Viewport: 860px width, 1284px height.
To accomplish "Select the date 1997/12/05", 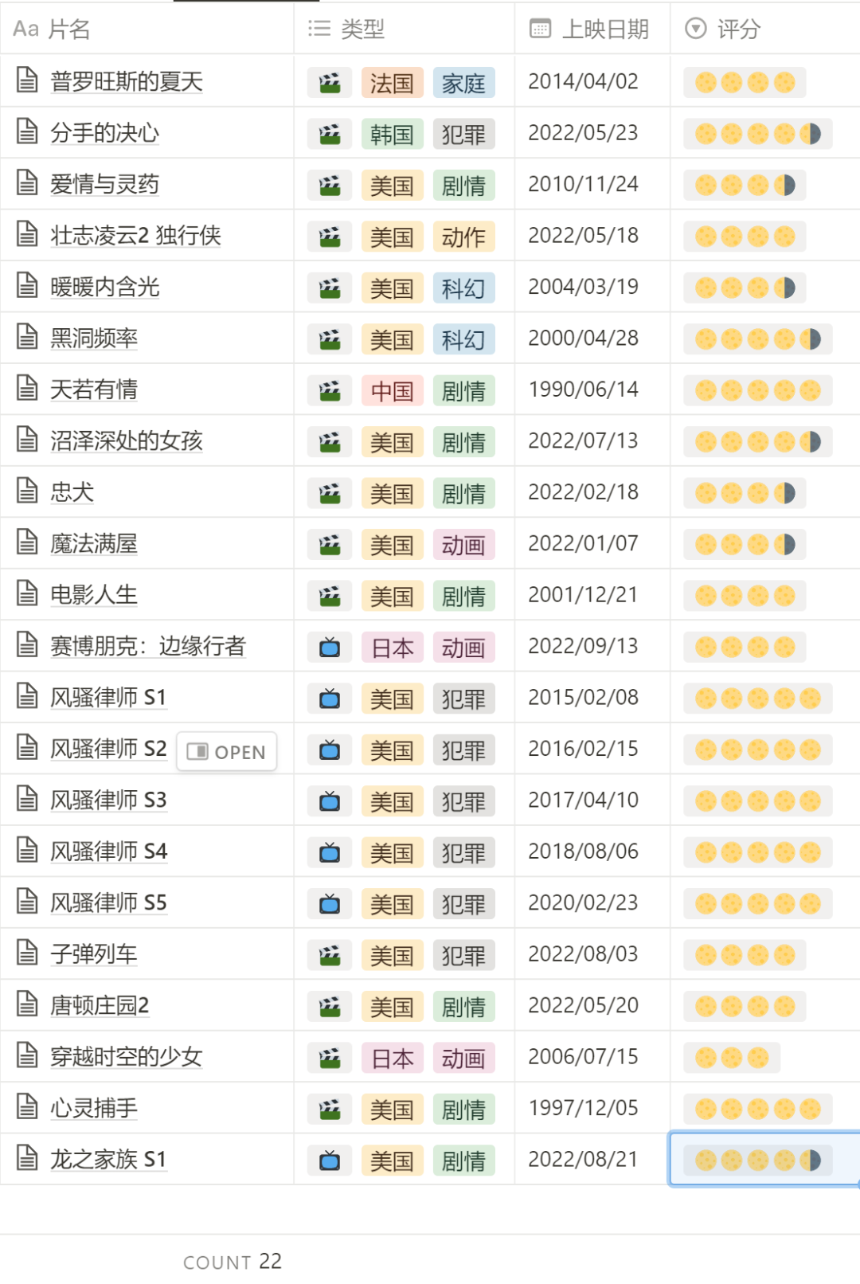I will (584, 1108).
